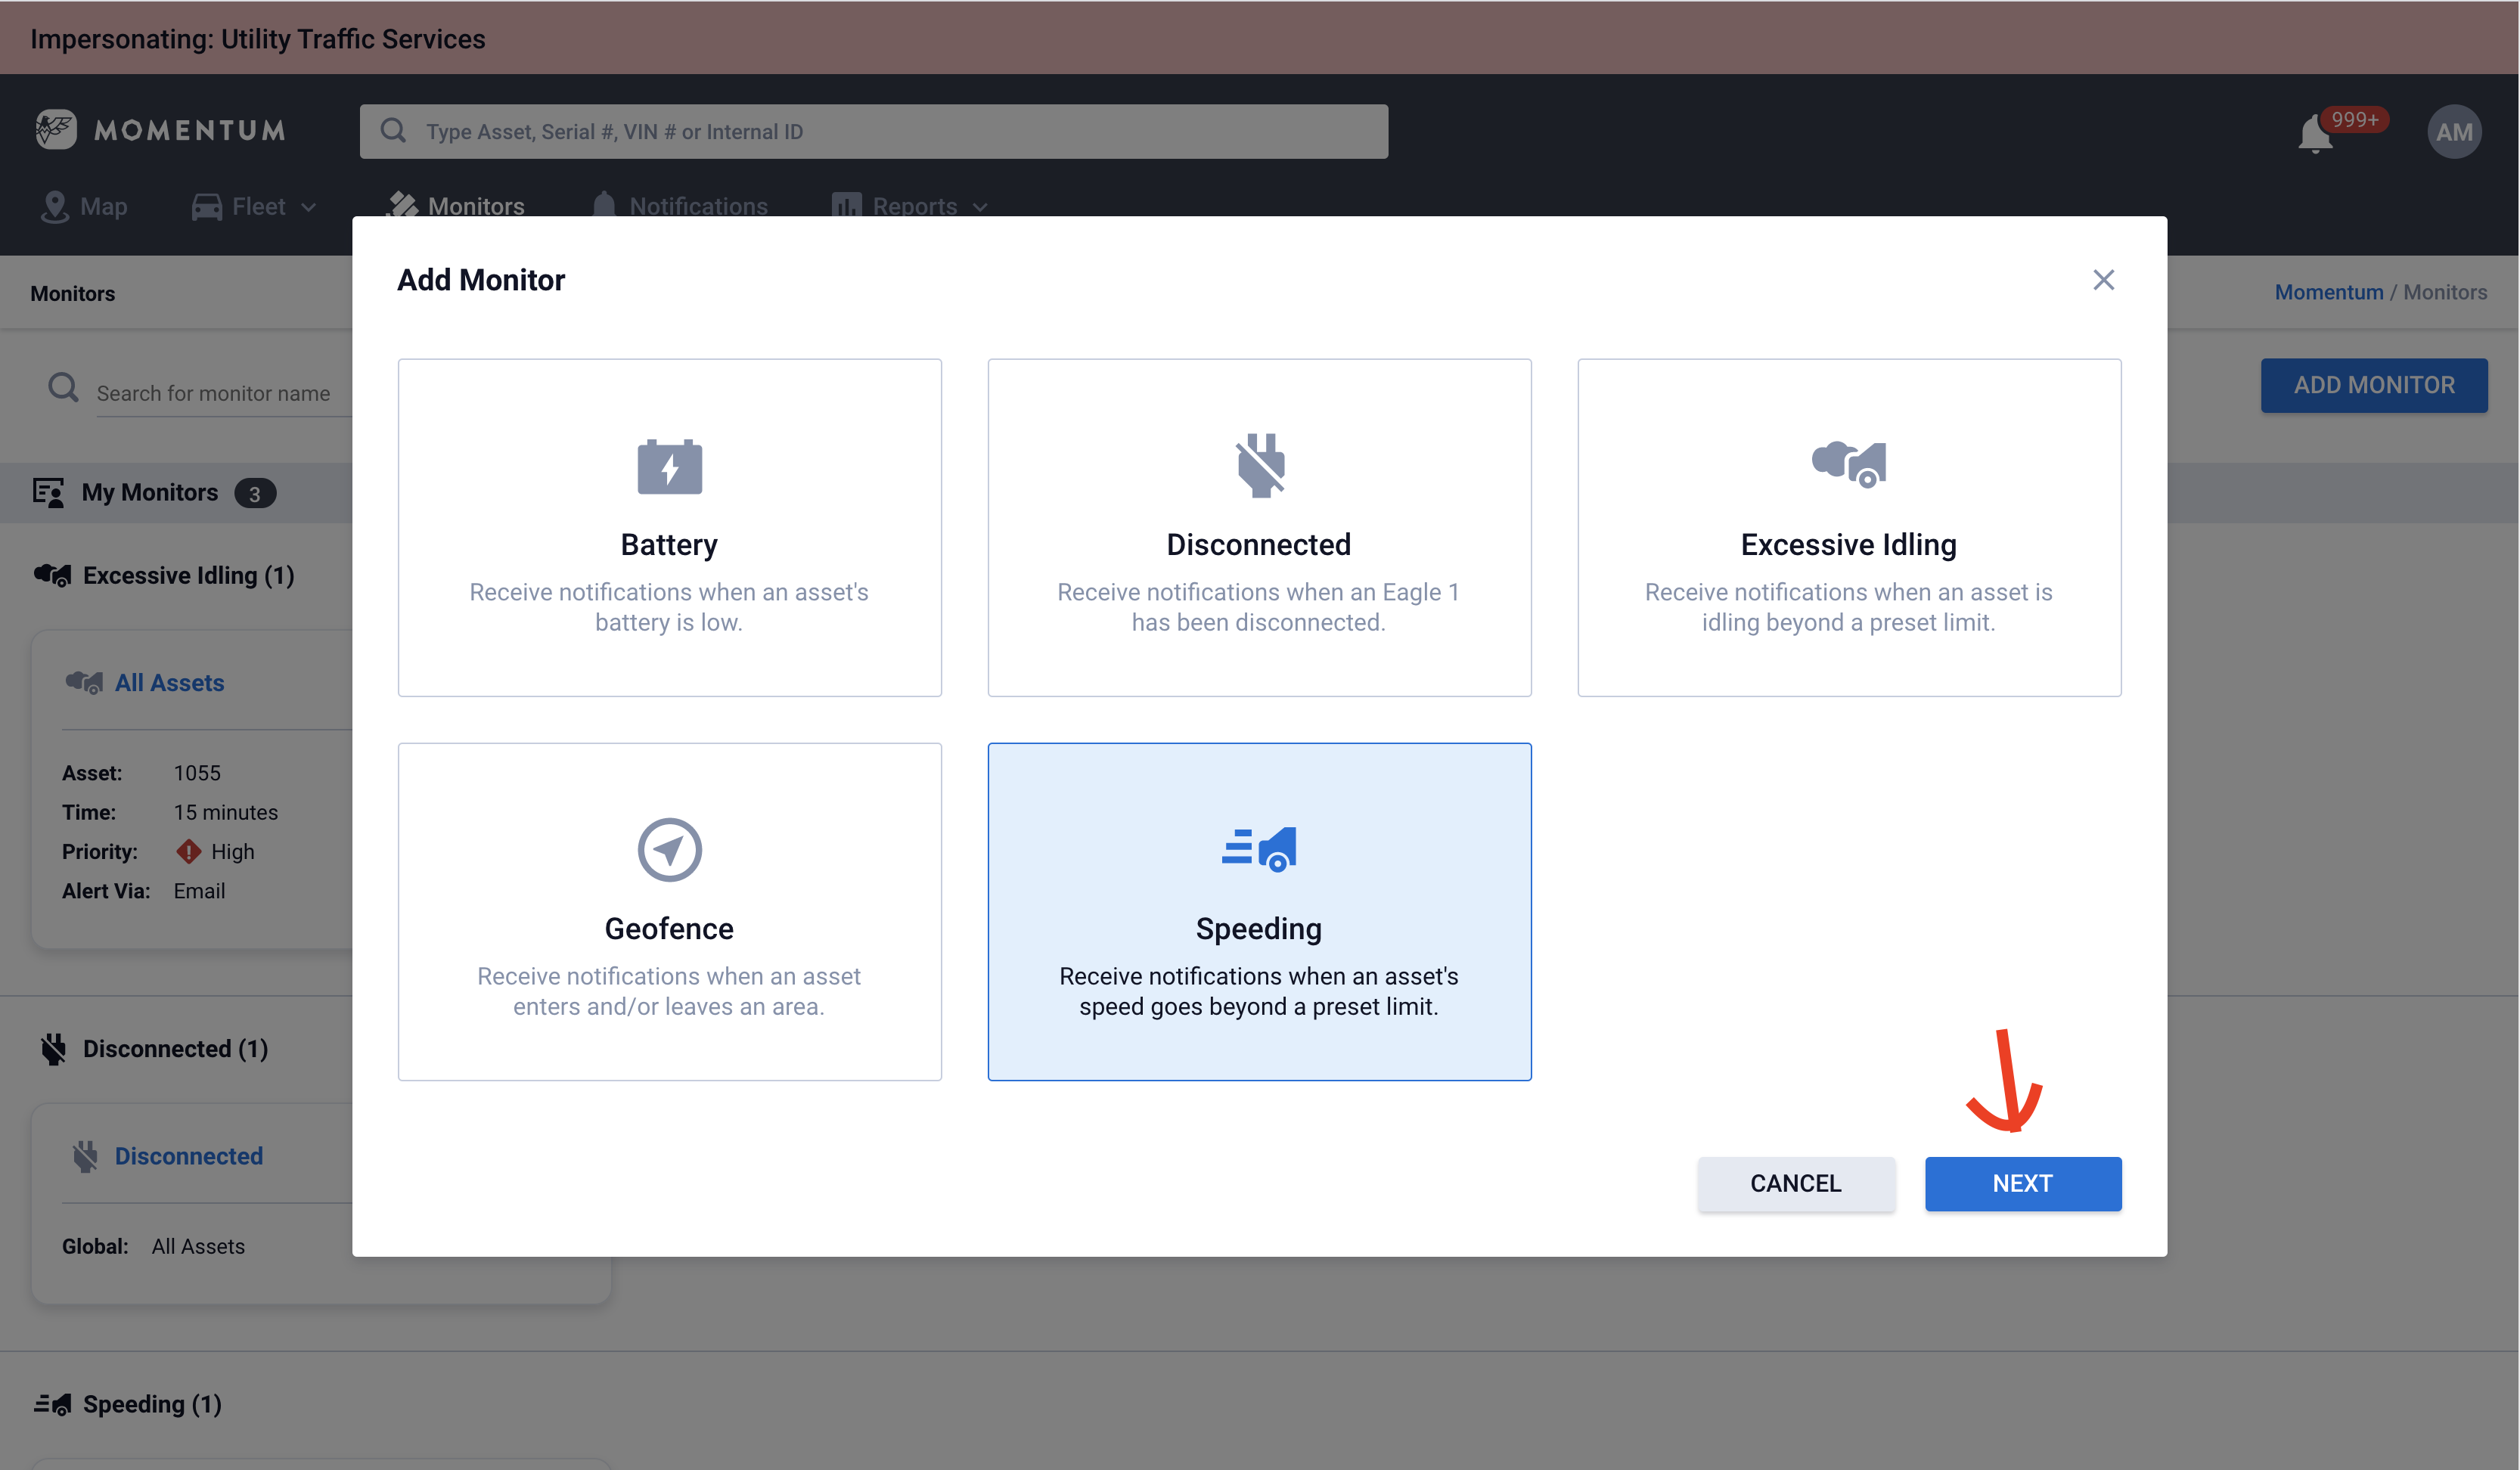2520x1470 pixels.
Task: Select the Battery monitor icon
Action: [669, 466]
